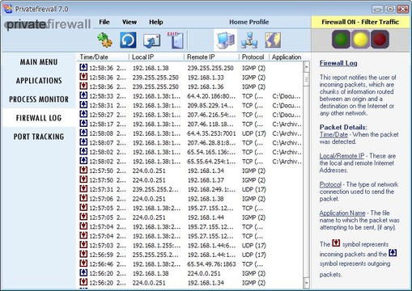Image resolution: width=412 pixels, height=291 pixels.
Task: Click the log scrollbar down arrow
Action: 306,283
